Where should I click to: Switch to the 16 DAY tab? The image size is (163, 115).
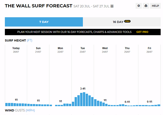[x=122, y=22]
